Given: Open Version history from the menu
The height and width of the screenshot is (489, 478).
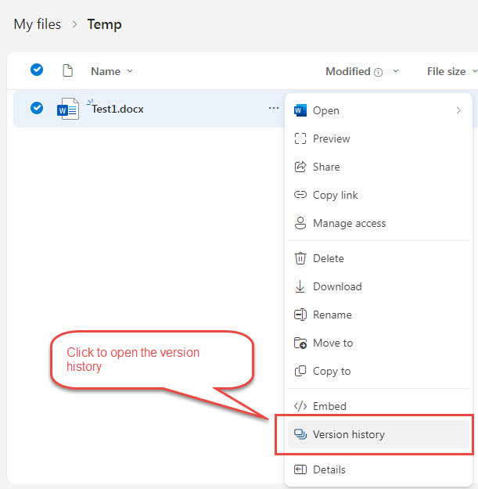Looking at the screenshot, I should (378, 434).
